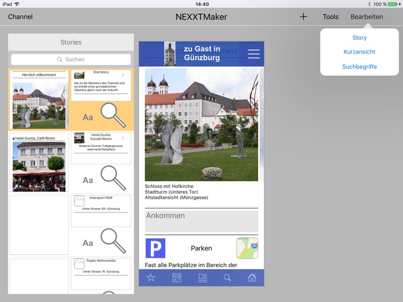Viewport: 403px width, 302px height.
Task: Click 'Ulmer Strasse 76 Günzburg' address
Action: [x=101, y=271]
